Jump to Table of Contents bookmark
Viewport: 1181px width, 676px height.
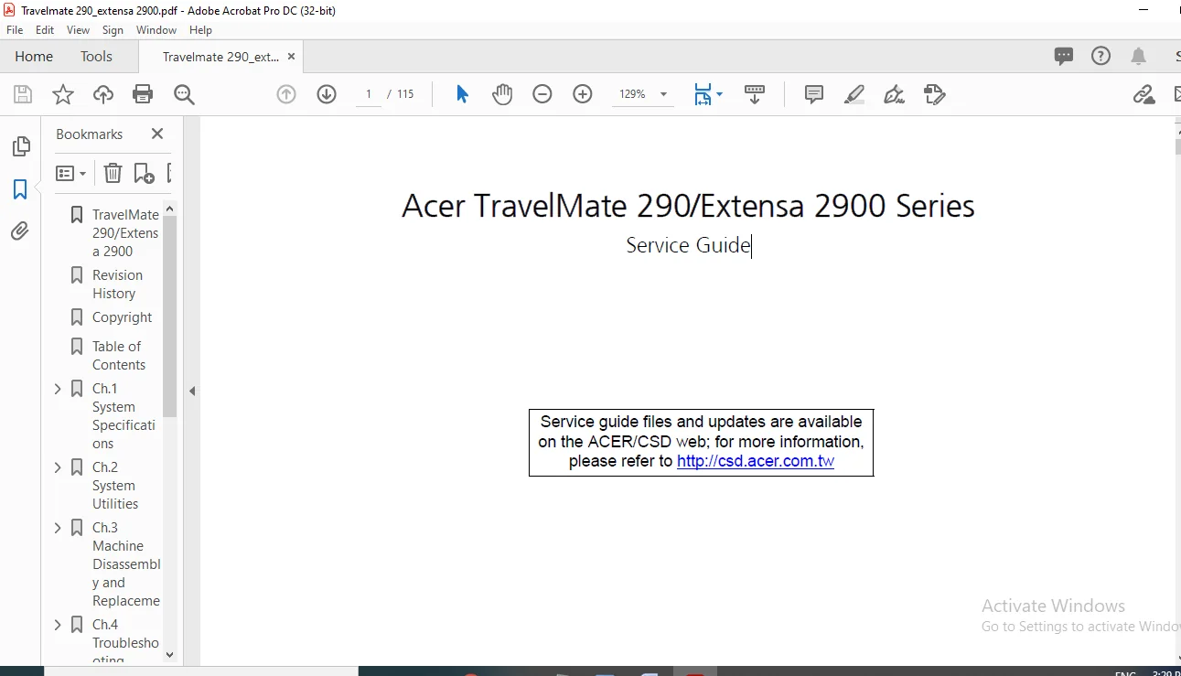tap(118, 356)
